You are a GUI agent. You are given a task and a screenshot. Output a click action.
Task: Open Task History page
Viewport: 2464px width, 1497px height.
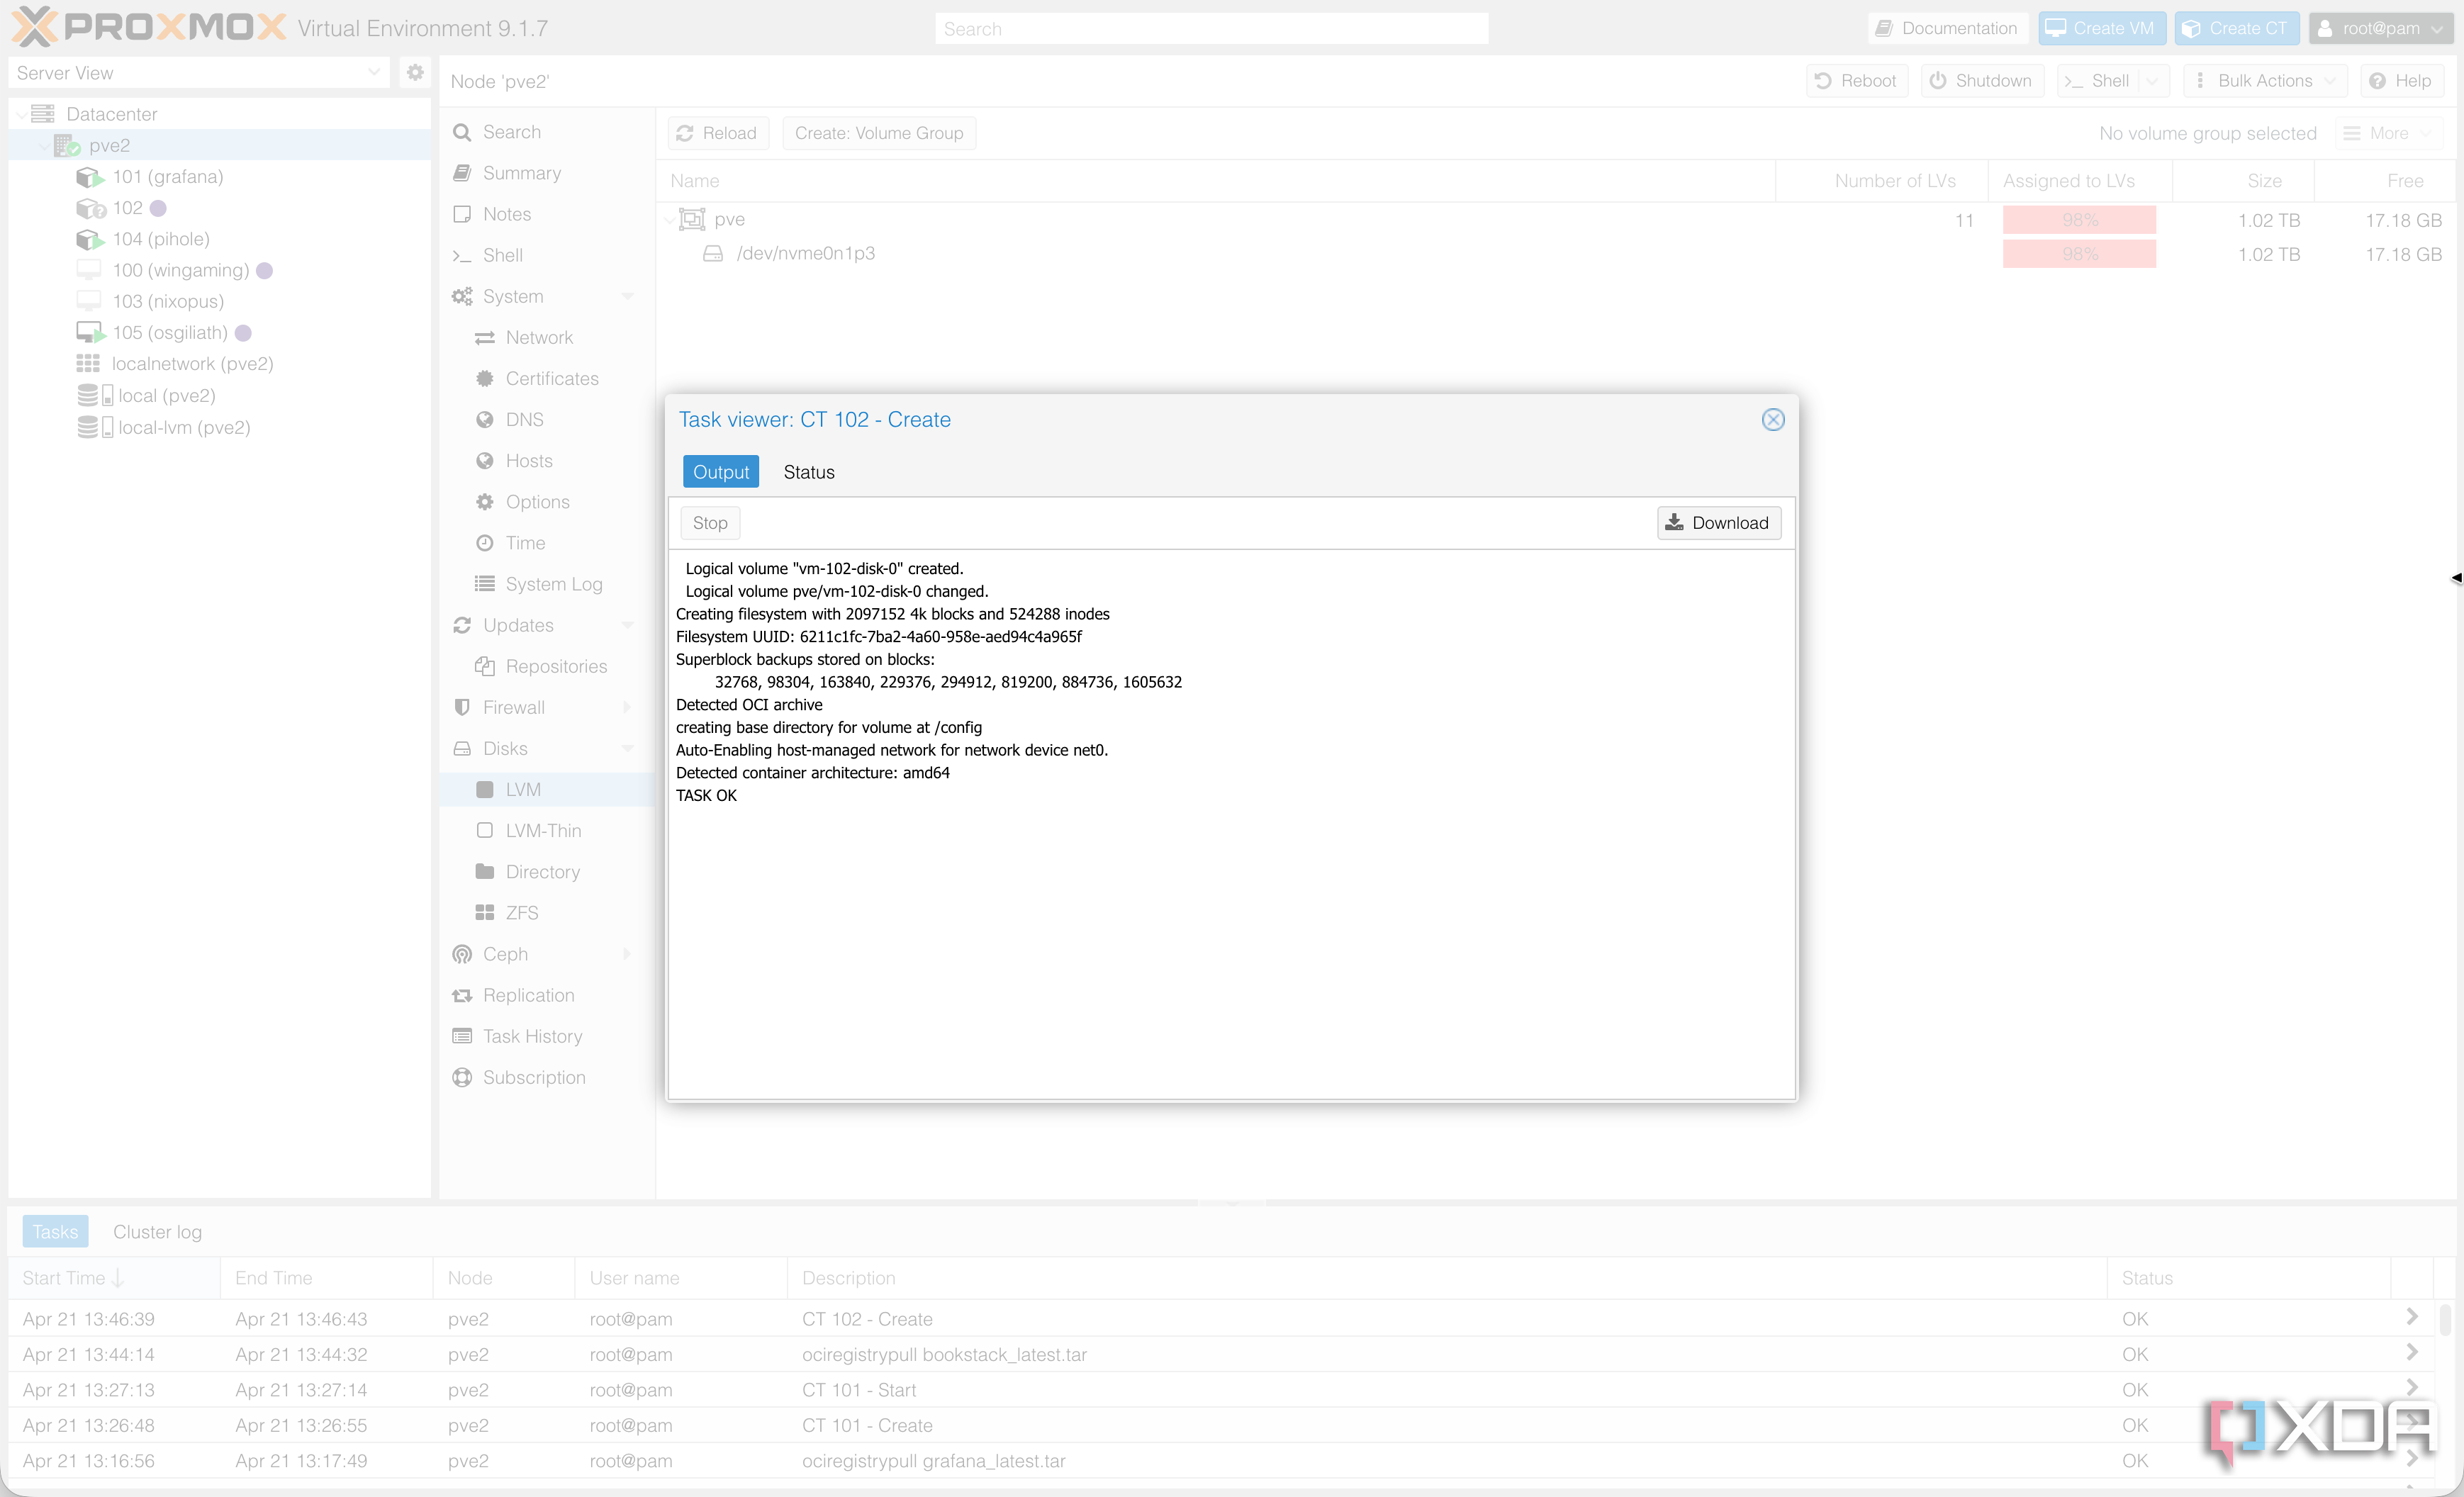coord(532,1037)
